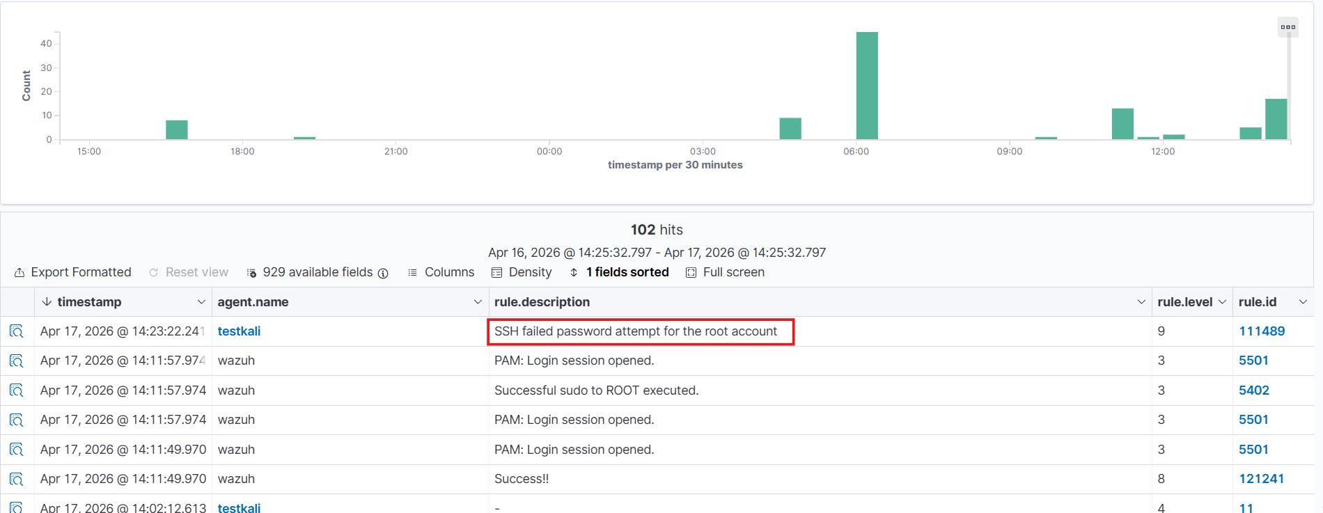The width and height of the screenshot is (1323, 513).
Task: Open rule.id column header menu
Action: pos(1303,302)
